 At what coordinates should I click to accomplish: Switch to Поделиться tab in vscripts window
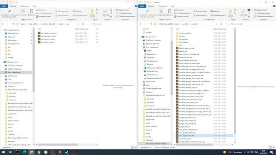[163, 6]
